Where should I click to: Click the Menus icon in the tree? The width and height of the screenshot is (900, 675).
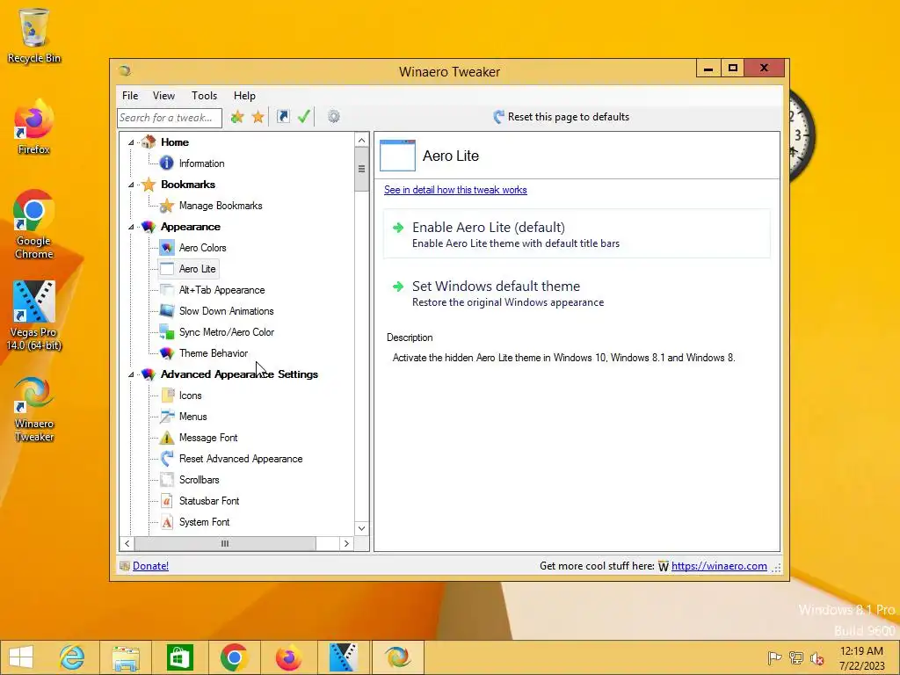tap(166, 416)
